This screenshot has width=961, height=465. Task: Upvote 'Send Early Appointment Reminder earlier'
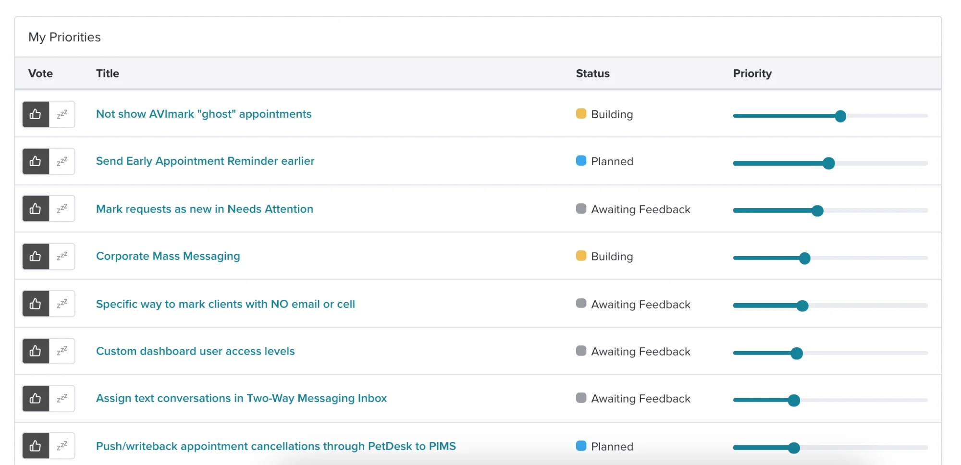(x=36, y=161)
